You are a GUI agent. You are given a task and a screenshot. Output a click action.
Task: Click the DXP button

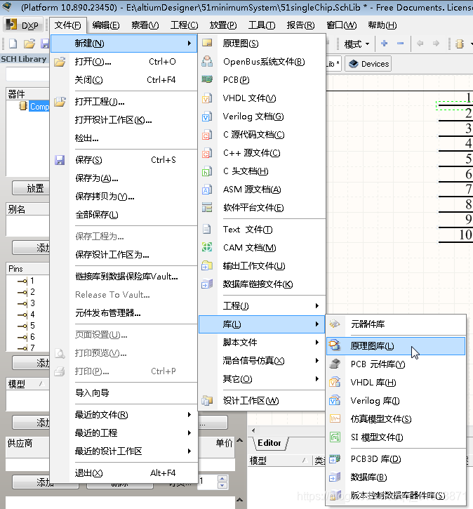[x=23, y=25]
